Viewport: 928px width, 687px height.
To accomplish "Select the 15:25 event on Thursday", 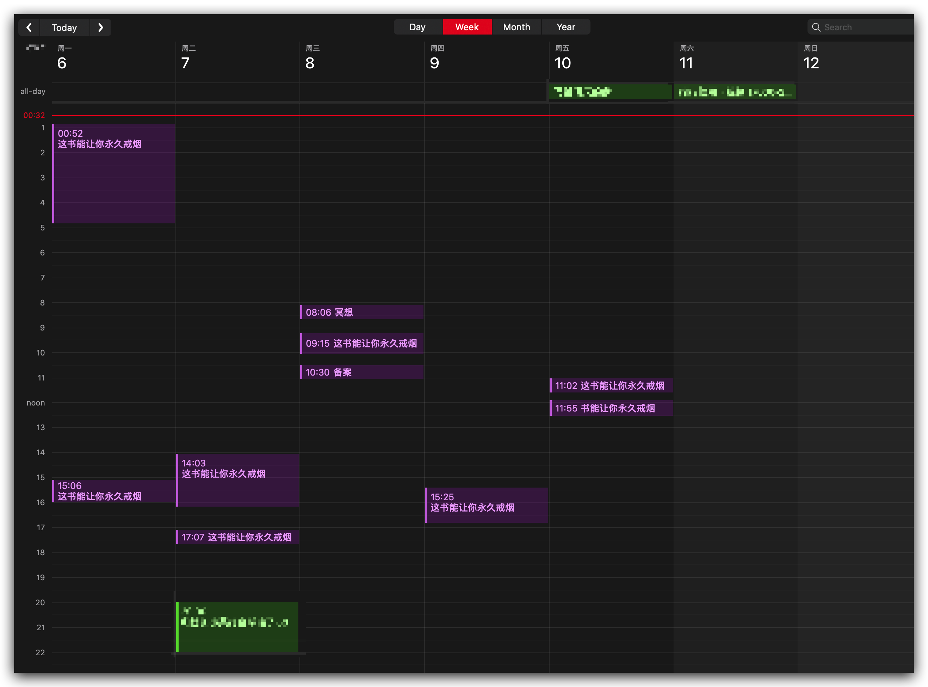I will tap(486, 505).
